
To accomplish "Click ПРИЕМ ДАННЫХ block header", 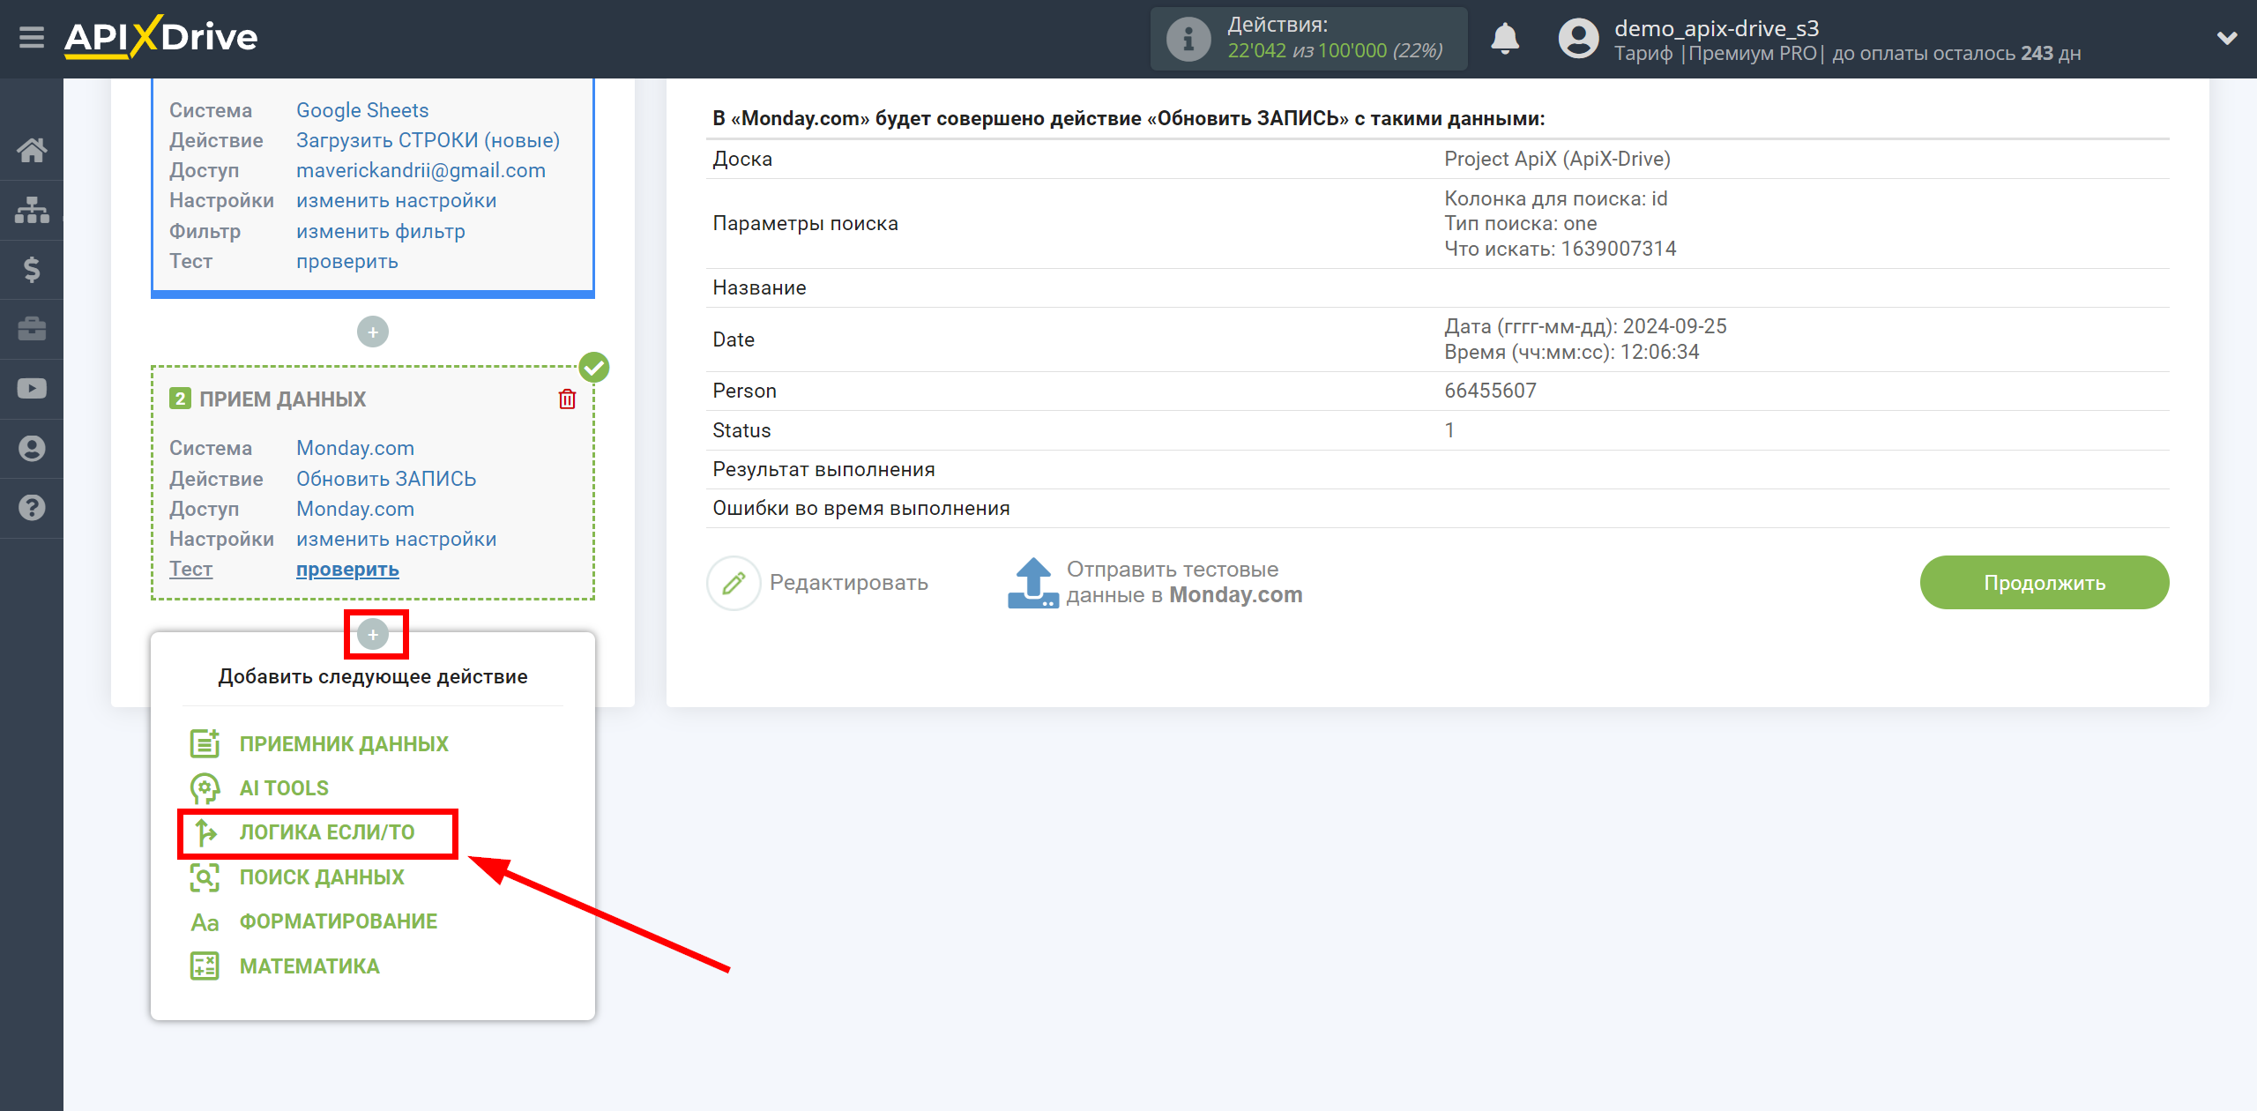I will click(x=282, y=399).
